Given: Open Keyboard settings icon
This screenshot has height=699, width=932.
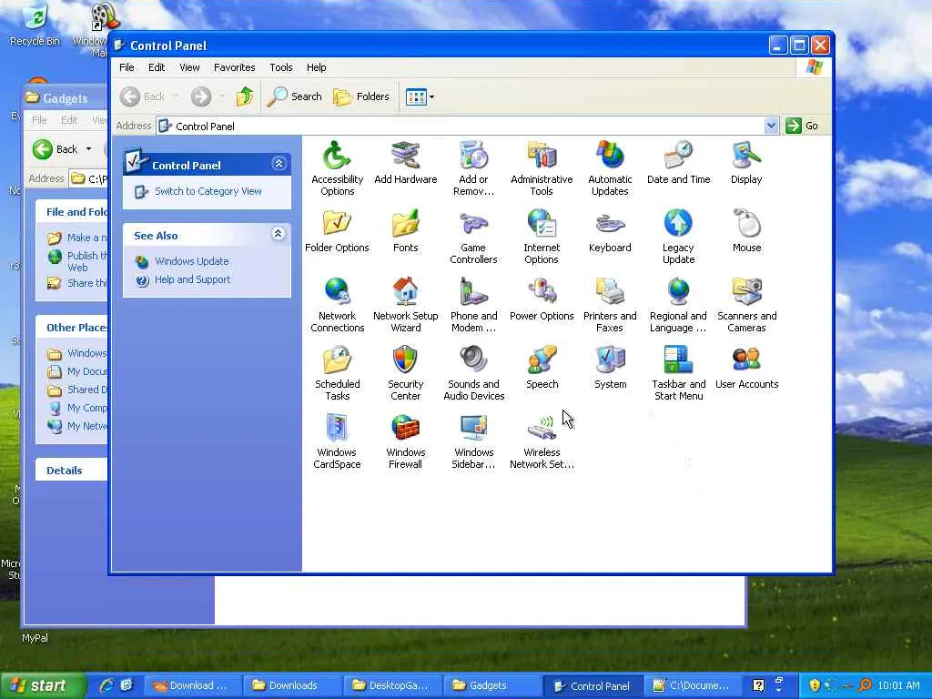Looking at the screenshot, I should click(x=610, y=231).
